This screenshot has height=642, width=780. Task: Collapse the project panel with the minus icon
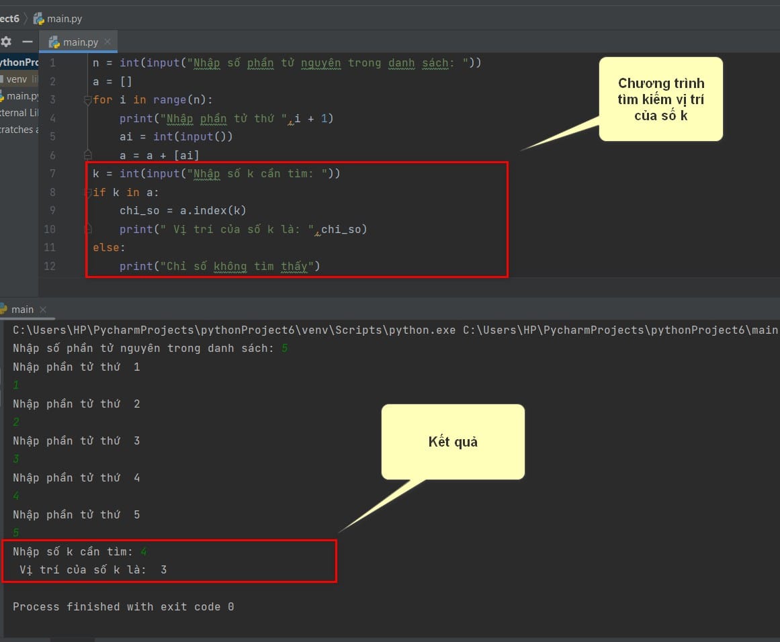pos(28,42)
